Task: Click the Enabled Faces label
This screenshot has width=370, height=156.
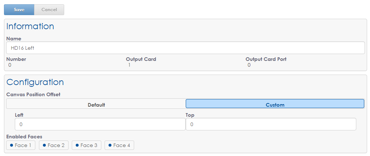Action: [x=24, y=137]
